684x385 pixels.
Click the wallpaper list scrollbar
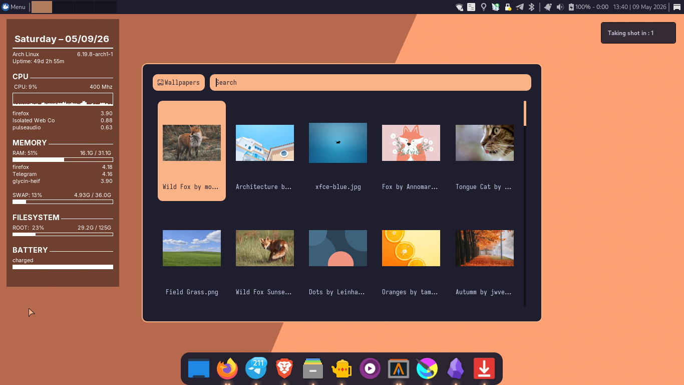click(x=525, y=203)
